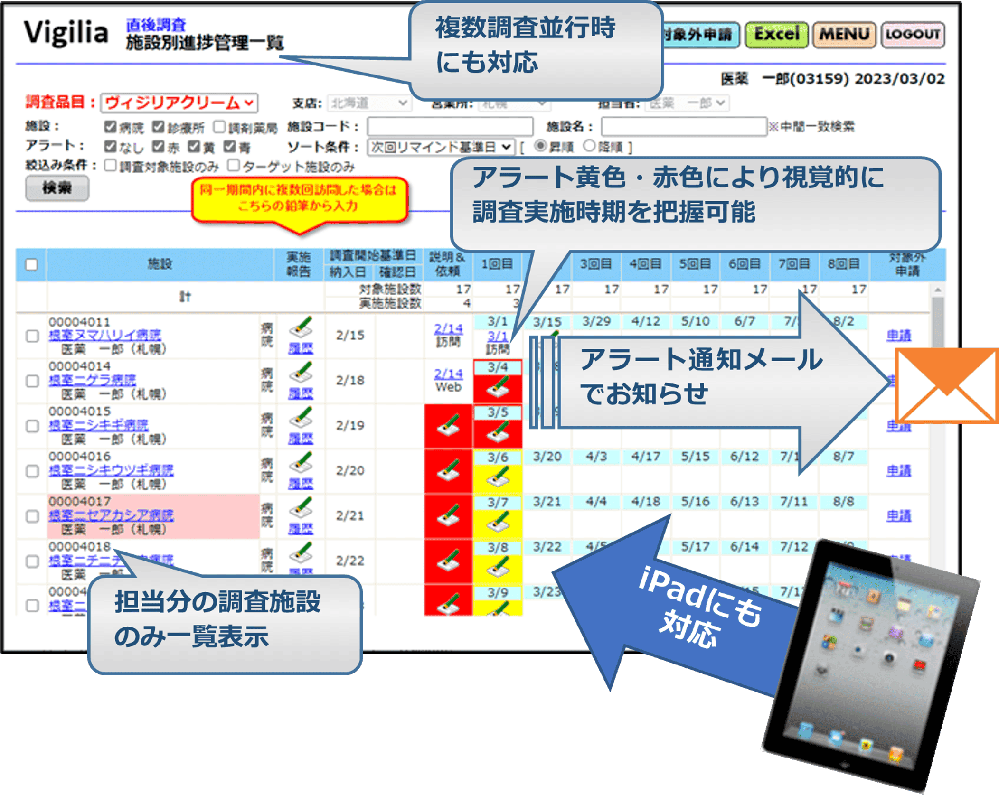Click red 説明&依頼 pencil for facility 00004015
Image resolution: width=999 pixels, height=795 pixels.
point(448,425)
